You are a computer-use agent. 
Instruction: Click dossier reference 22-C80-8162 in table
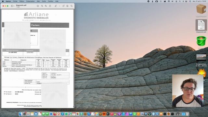(13, 52)
